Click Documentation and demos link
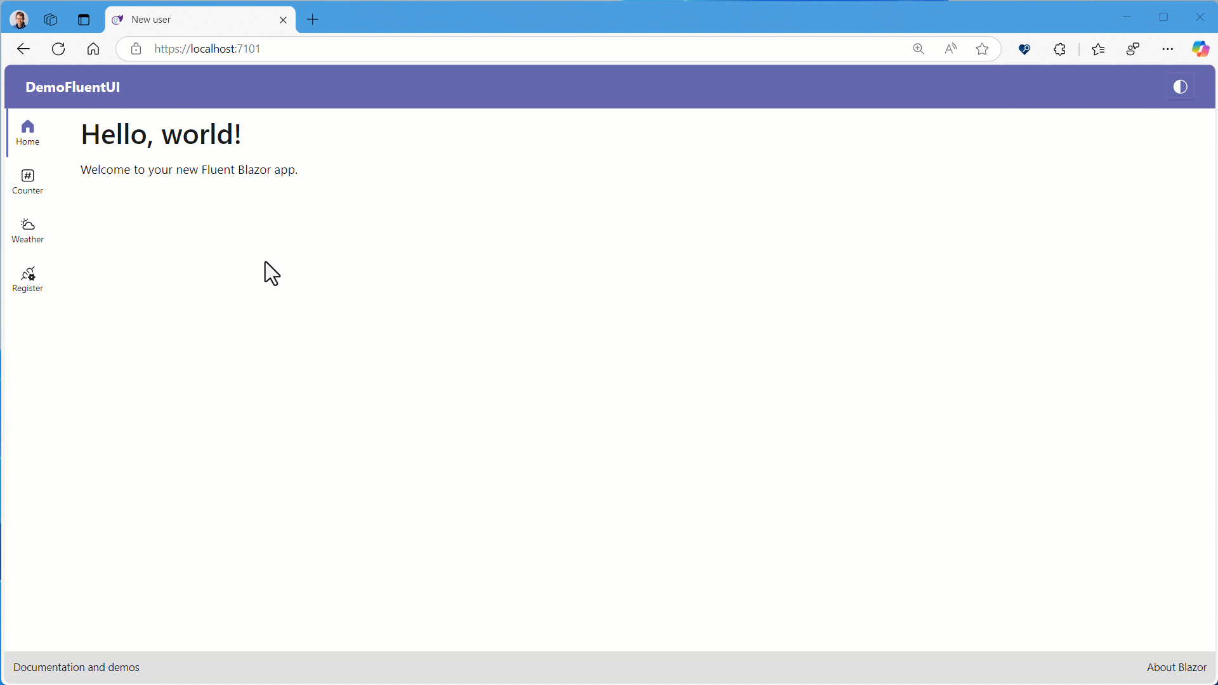The height and width of the screenshot is (685, 1218). point(76,667)
